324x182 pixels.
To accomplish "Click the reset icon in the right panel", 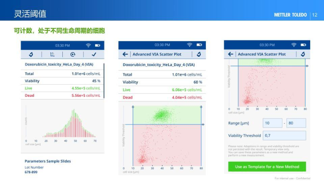I will click(x=303, y=54).
